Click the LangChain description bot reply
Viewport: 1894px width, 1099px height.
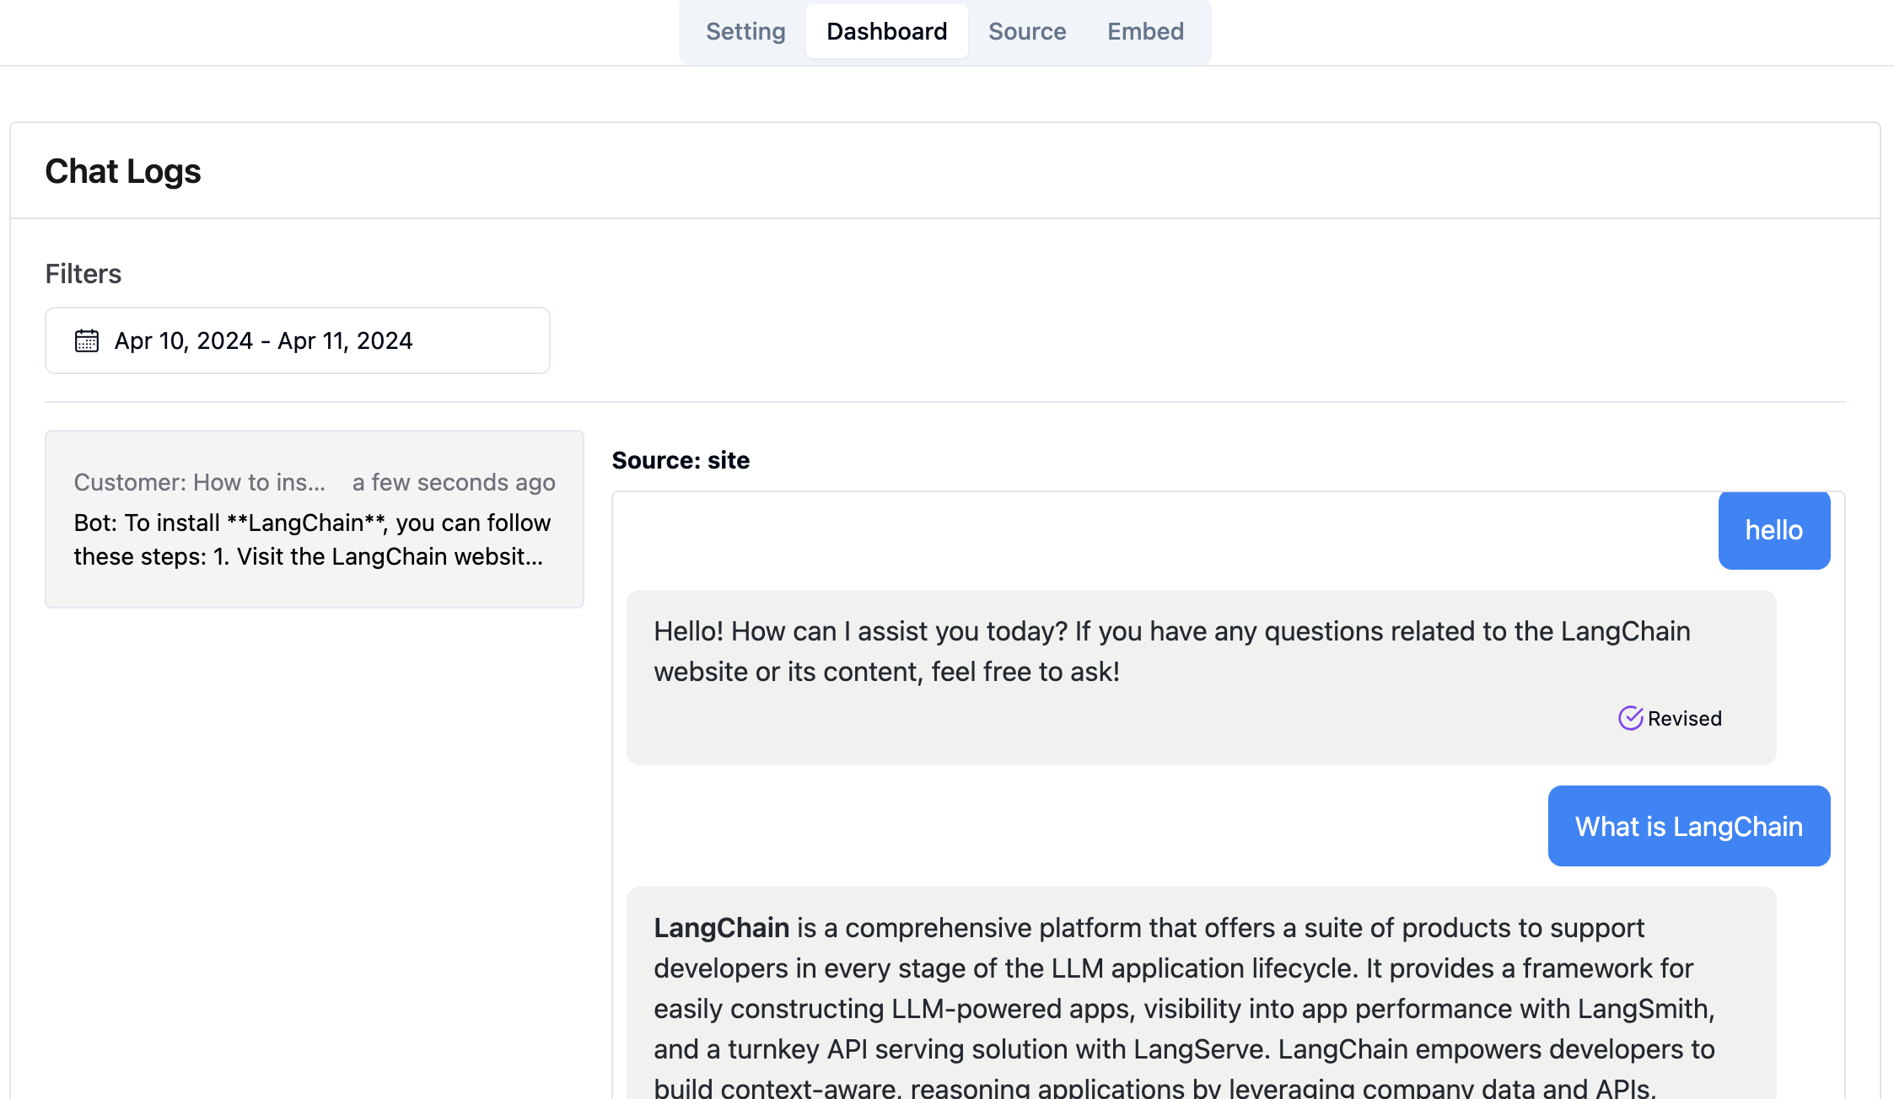(x=1201, y=993)
